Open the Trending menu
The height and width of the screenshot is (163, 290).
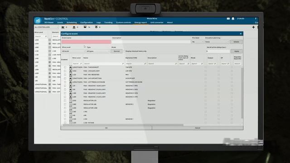pyautogui.click(x=108, y=23)
